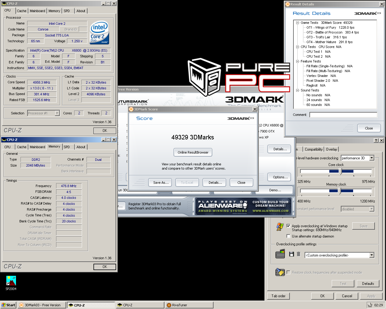Select the second CPU-Z taskbar button
This screenshot has width=386, height=309.
click(140, 305)
